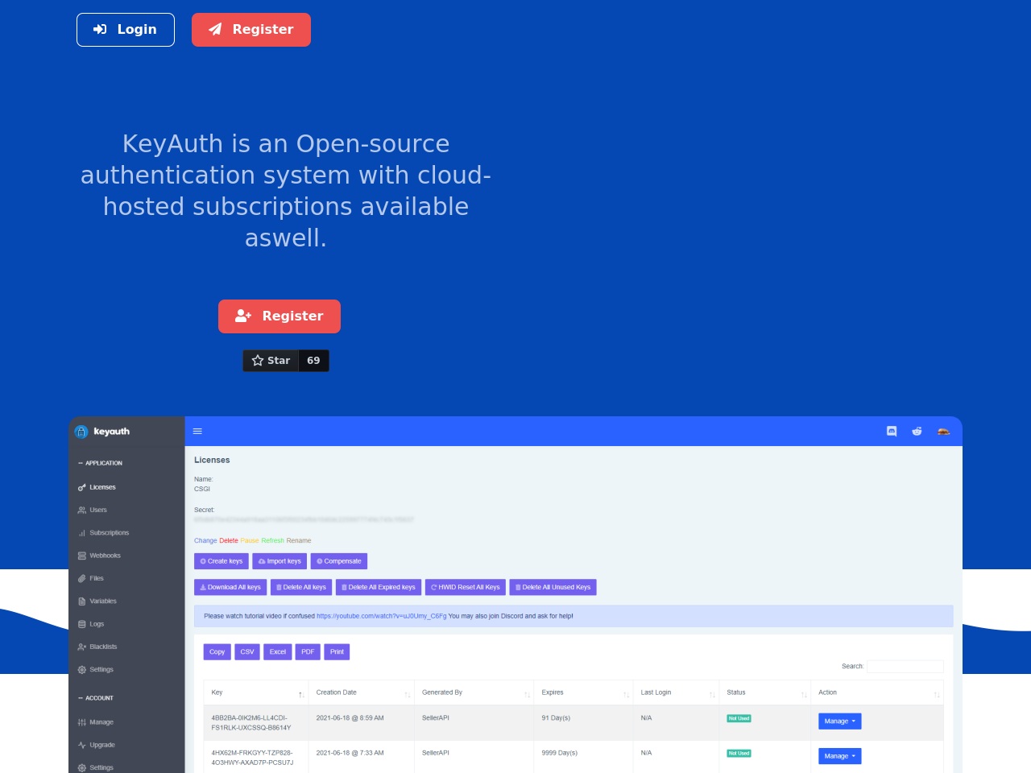Click the Manage sliders icon under Account
This screenshot has width=1031, height=773.
tap(81, 722)
